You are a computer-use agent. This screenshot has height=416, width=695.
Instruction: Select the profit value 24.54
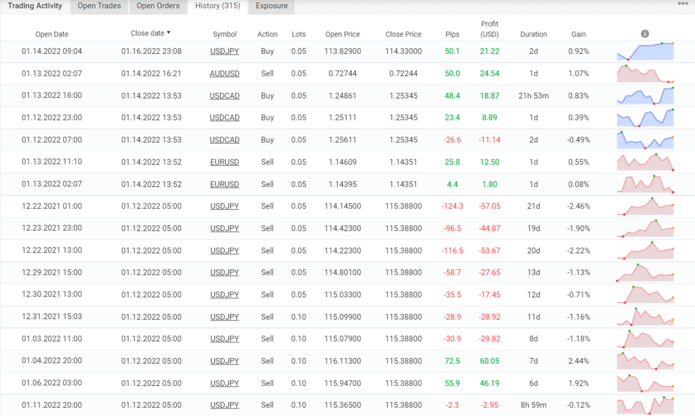(489, 74)
